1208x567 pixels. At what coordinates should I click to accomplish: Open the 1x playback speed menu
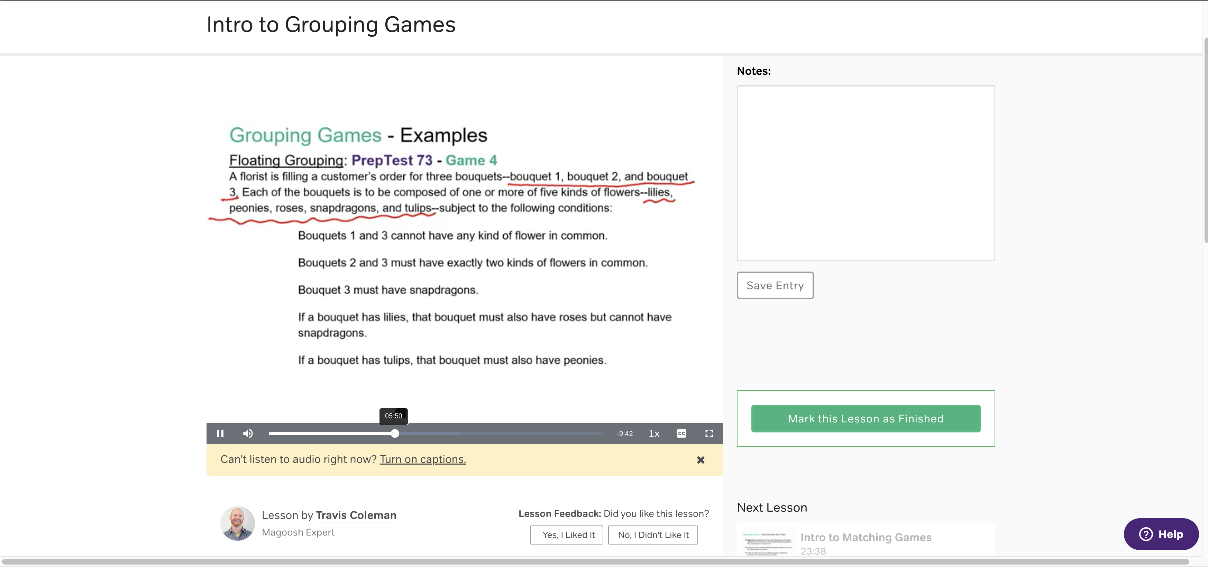point(654,433)
